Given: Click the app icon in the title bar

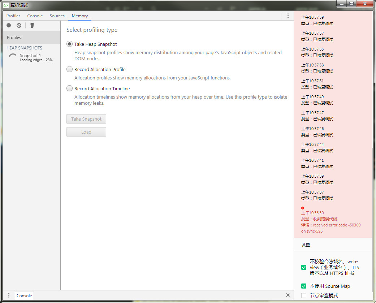Looking at the screenshot, I should click(6, 5).
